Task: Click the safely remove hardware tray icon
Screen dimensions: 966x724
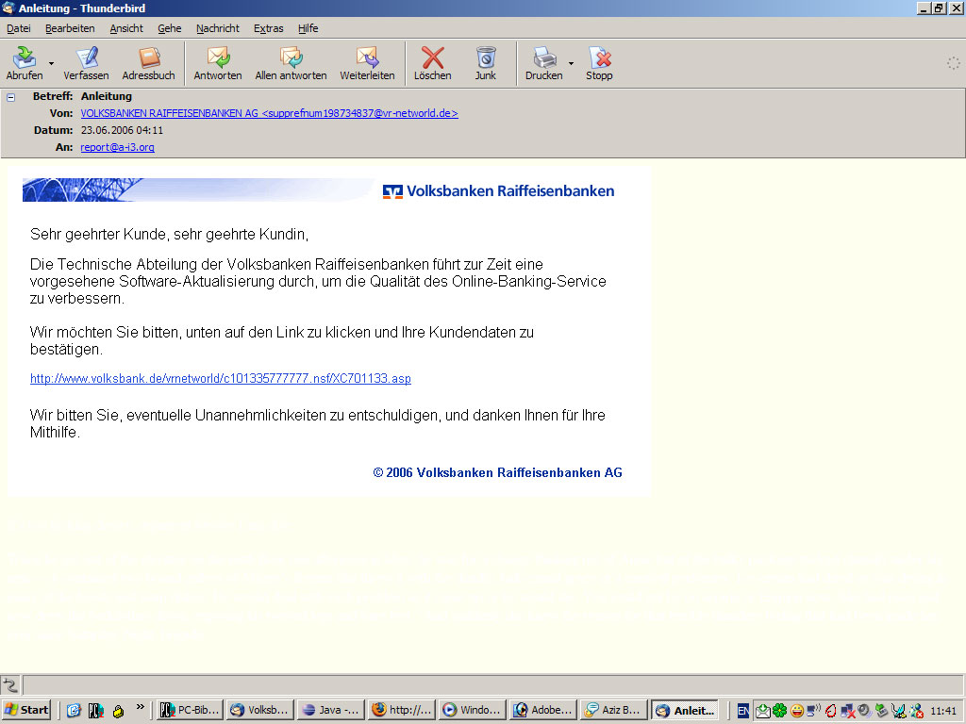Action: click(882, 711)
